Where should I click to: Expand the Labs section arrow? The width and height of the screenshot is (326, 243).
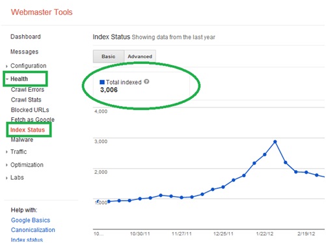7,178
